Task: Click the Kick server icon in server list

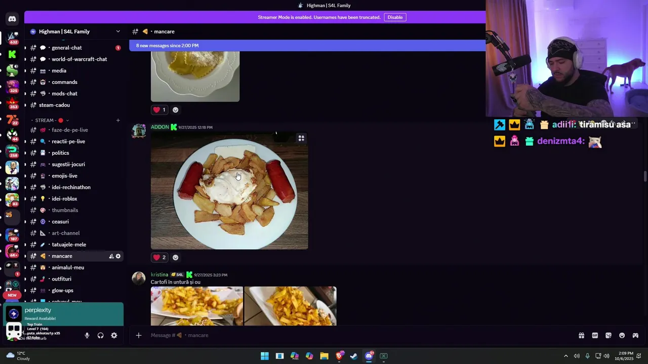Action: (x=12, y=54)
